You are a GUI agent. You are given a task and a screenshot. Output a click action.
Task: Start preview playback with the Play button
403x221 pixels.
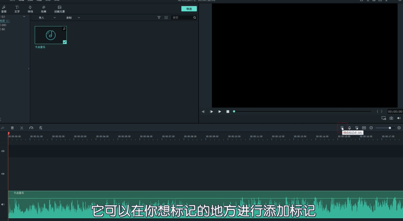[220, 112]
